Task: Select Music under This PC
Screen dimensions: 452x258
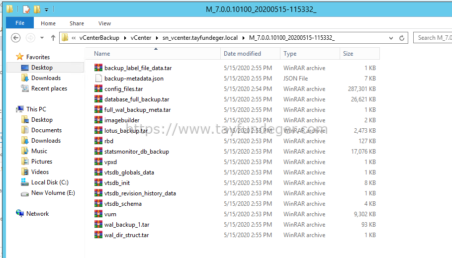Action: click(x=39, y=151)
